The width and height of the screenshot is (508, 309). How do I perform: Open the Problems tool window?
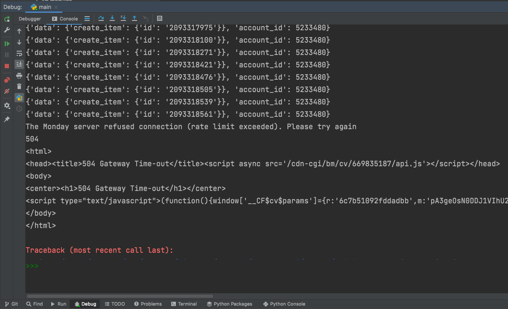(148, 304)
